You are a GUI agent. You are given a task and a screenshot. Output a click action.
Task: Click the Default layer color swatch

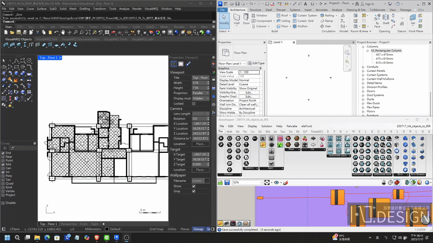[x=107, y=229]
